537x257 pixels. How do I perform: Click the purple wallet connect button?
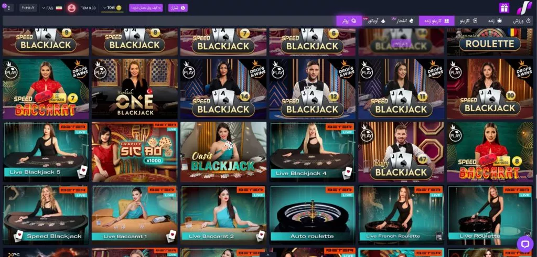[x=146, y=7]
